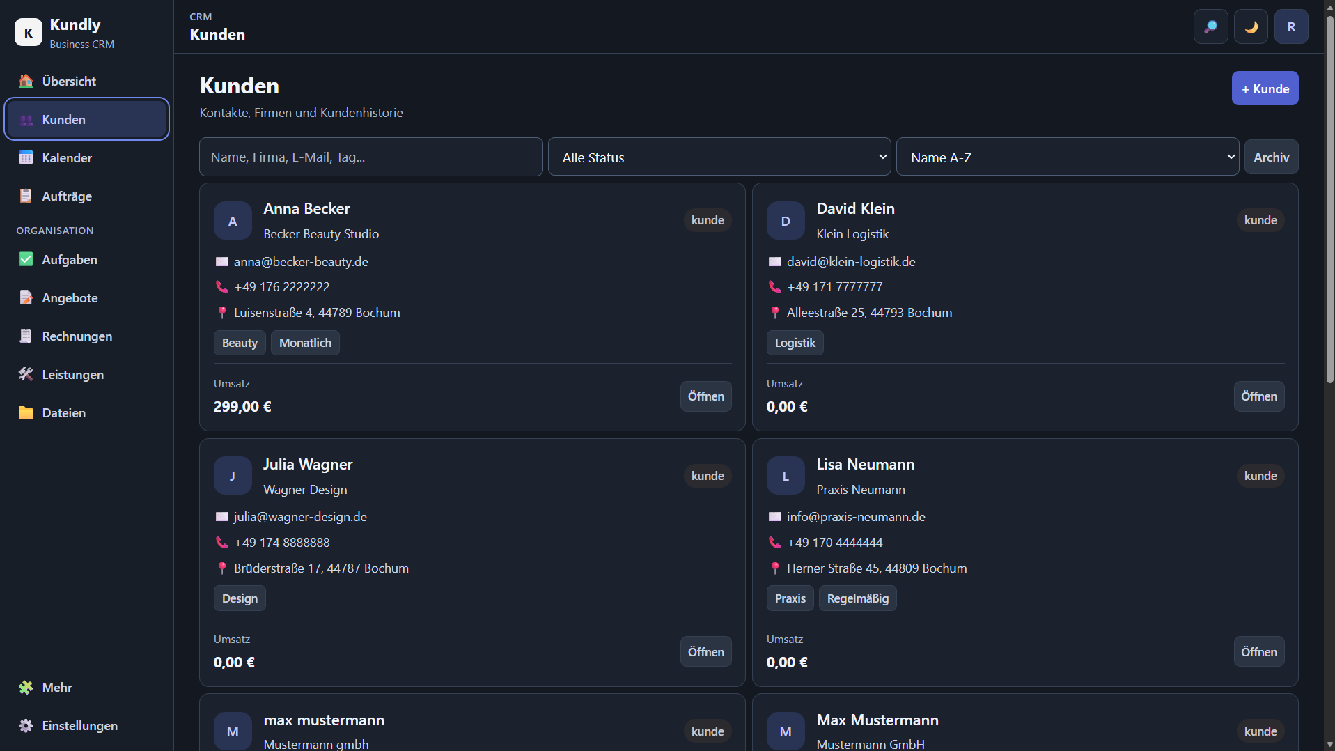The height and width of the screenshot is (751, 1335).
Task: Click the Leistungen tools icon
Action: [x=26, y=374]
